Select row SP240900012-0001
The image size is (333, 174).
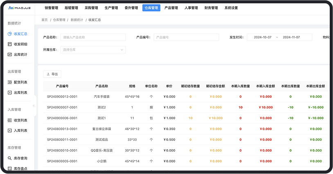point(186,97)
